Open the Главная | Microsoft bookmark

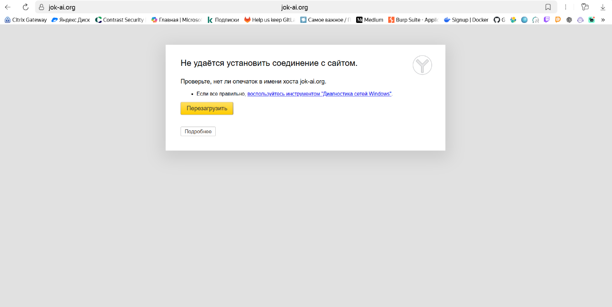(x=176, y=20)
